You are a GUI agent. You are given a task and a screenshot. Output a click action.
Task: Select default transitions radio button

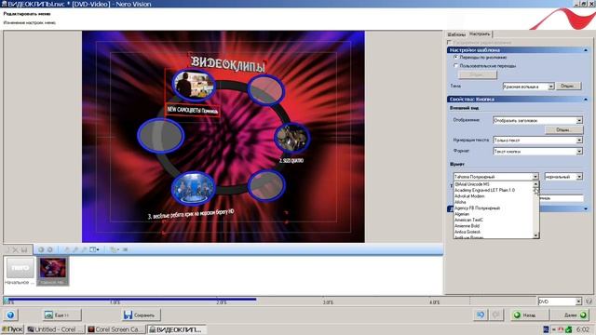tap(455, 57)
